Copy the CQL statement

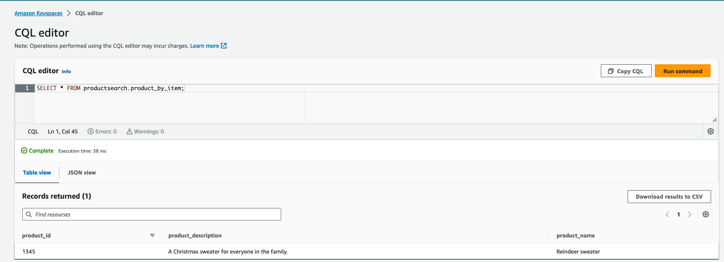point(626,71)
